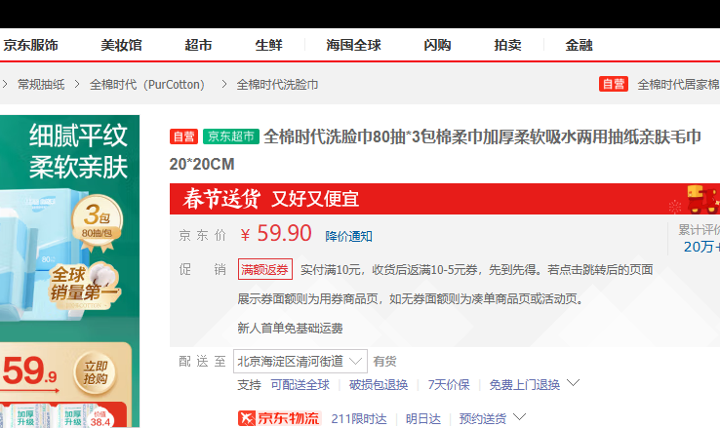Click the 免费上门退换 service link

tap(524, 384)
